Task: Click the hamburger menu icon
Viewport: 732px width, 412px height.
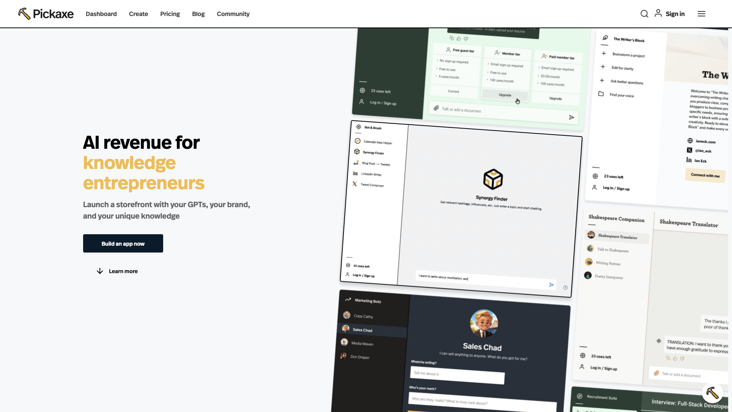Action: [x=701, y=14]
